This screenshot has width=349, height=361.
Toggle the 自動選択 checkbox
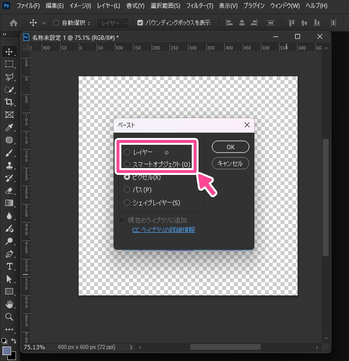[x=56, y=23]
